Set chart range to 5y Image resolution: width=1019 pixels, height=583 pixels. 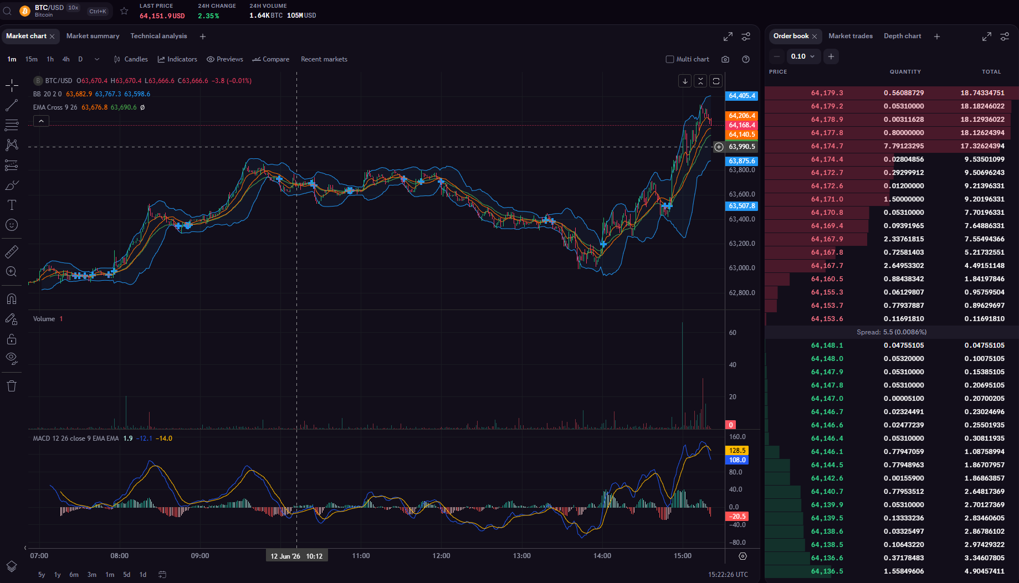point(42,575)
